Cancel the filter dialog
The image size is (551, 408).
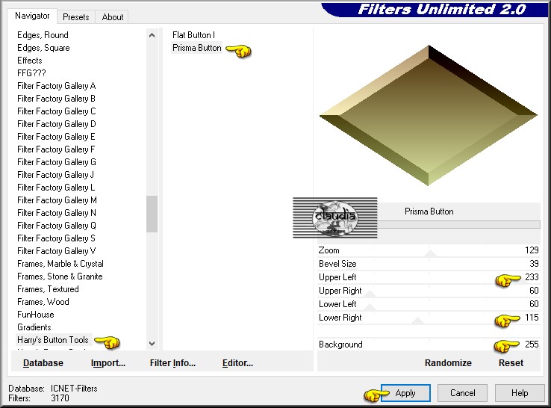(462, 393)
